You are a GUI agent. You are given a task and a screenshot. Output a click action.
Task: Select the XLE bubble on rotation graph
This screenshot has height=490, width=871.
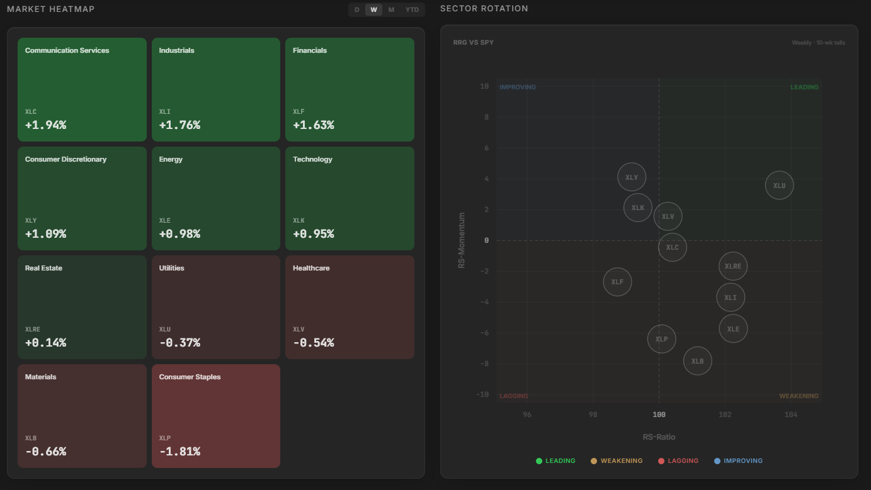(x=733, y=328)
